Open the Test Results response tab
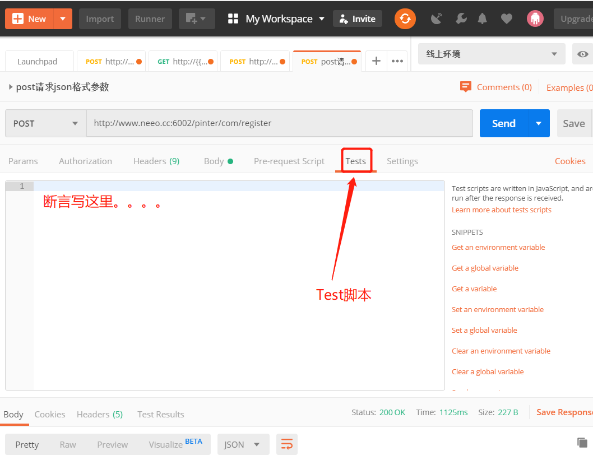The height and width of the screenshot is (460, 593). coord(161,414)
